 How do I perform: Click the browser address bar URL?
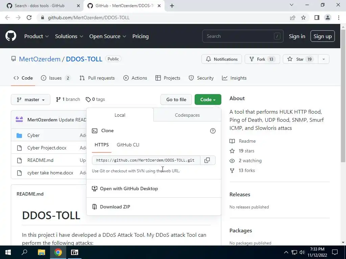(89, 18)
